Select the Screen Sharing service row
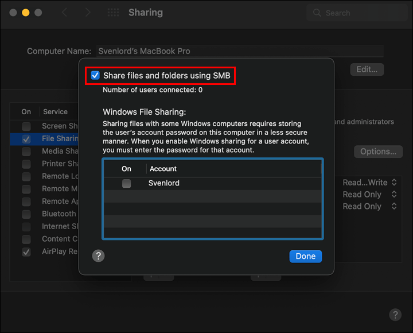 [45, 126]
